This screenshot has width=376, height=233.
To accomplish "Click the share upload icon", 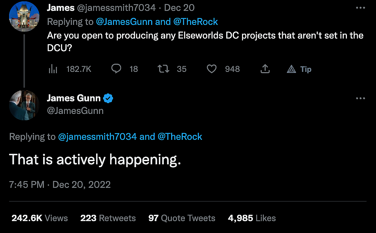I will 265,69.
